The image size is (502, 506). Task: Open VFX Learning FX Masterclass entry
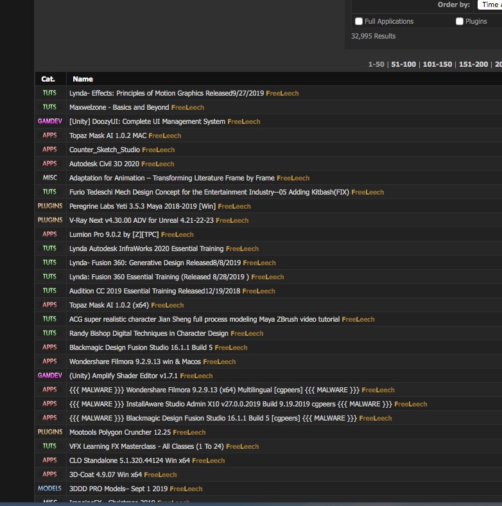point(146,447)
